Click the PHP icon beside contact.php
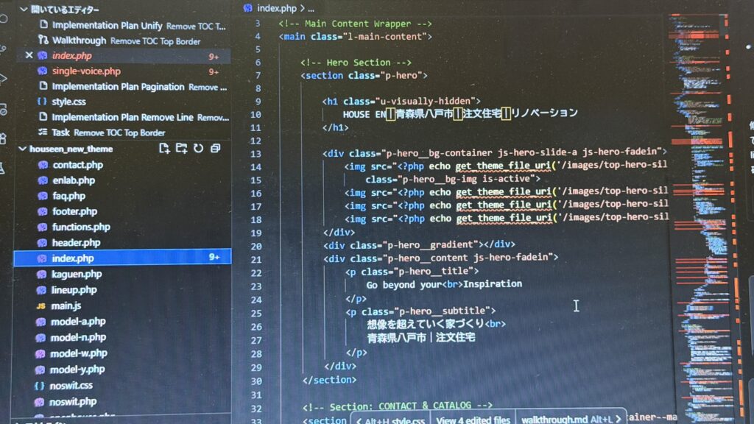 coord(42,165)
